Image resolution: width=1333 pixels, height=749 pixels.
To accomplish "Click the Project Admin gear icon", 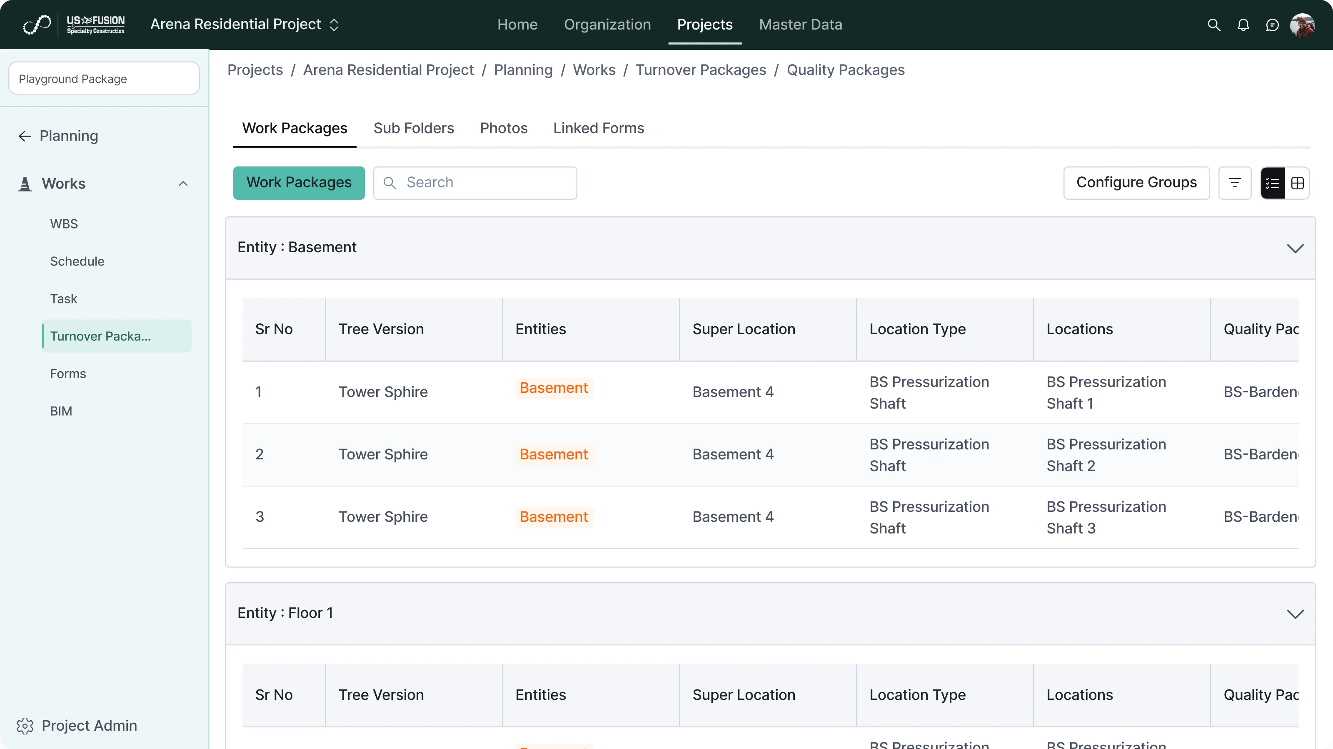I will click(x=25, y=726).
